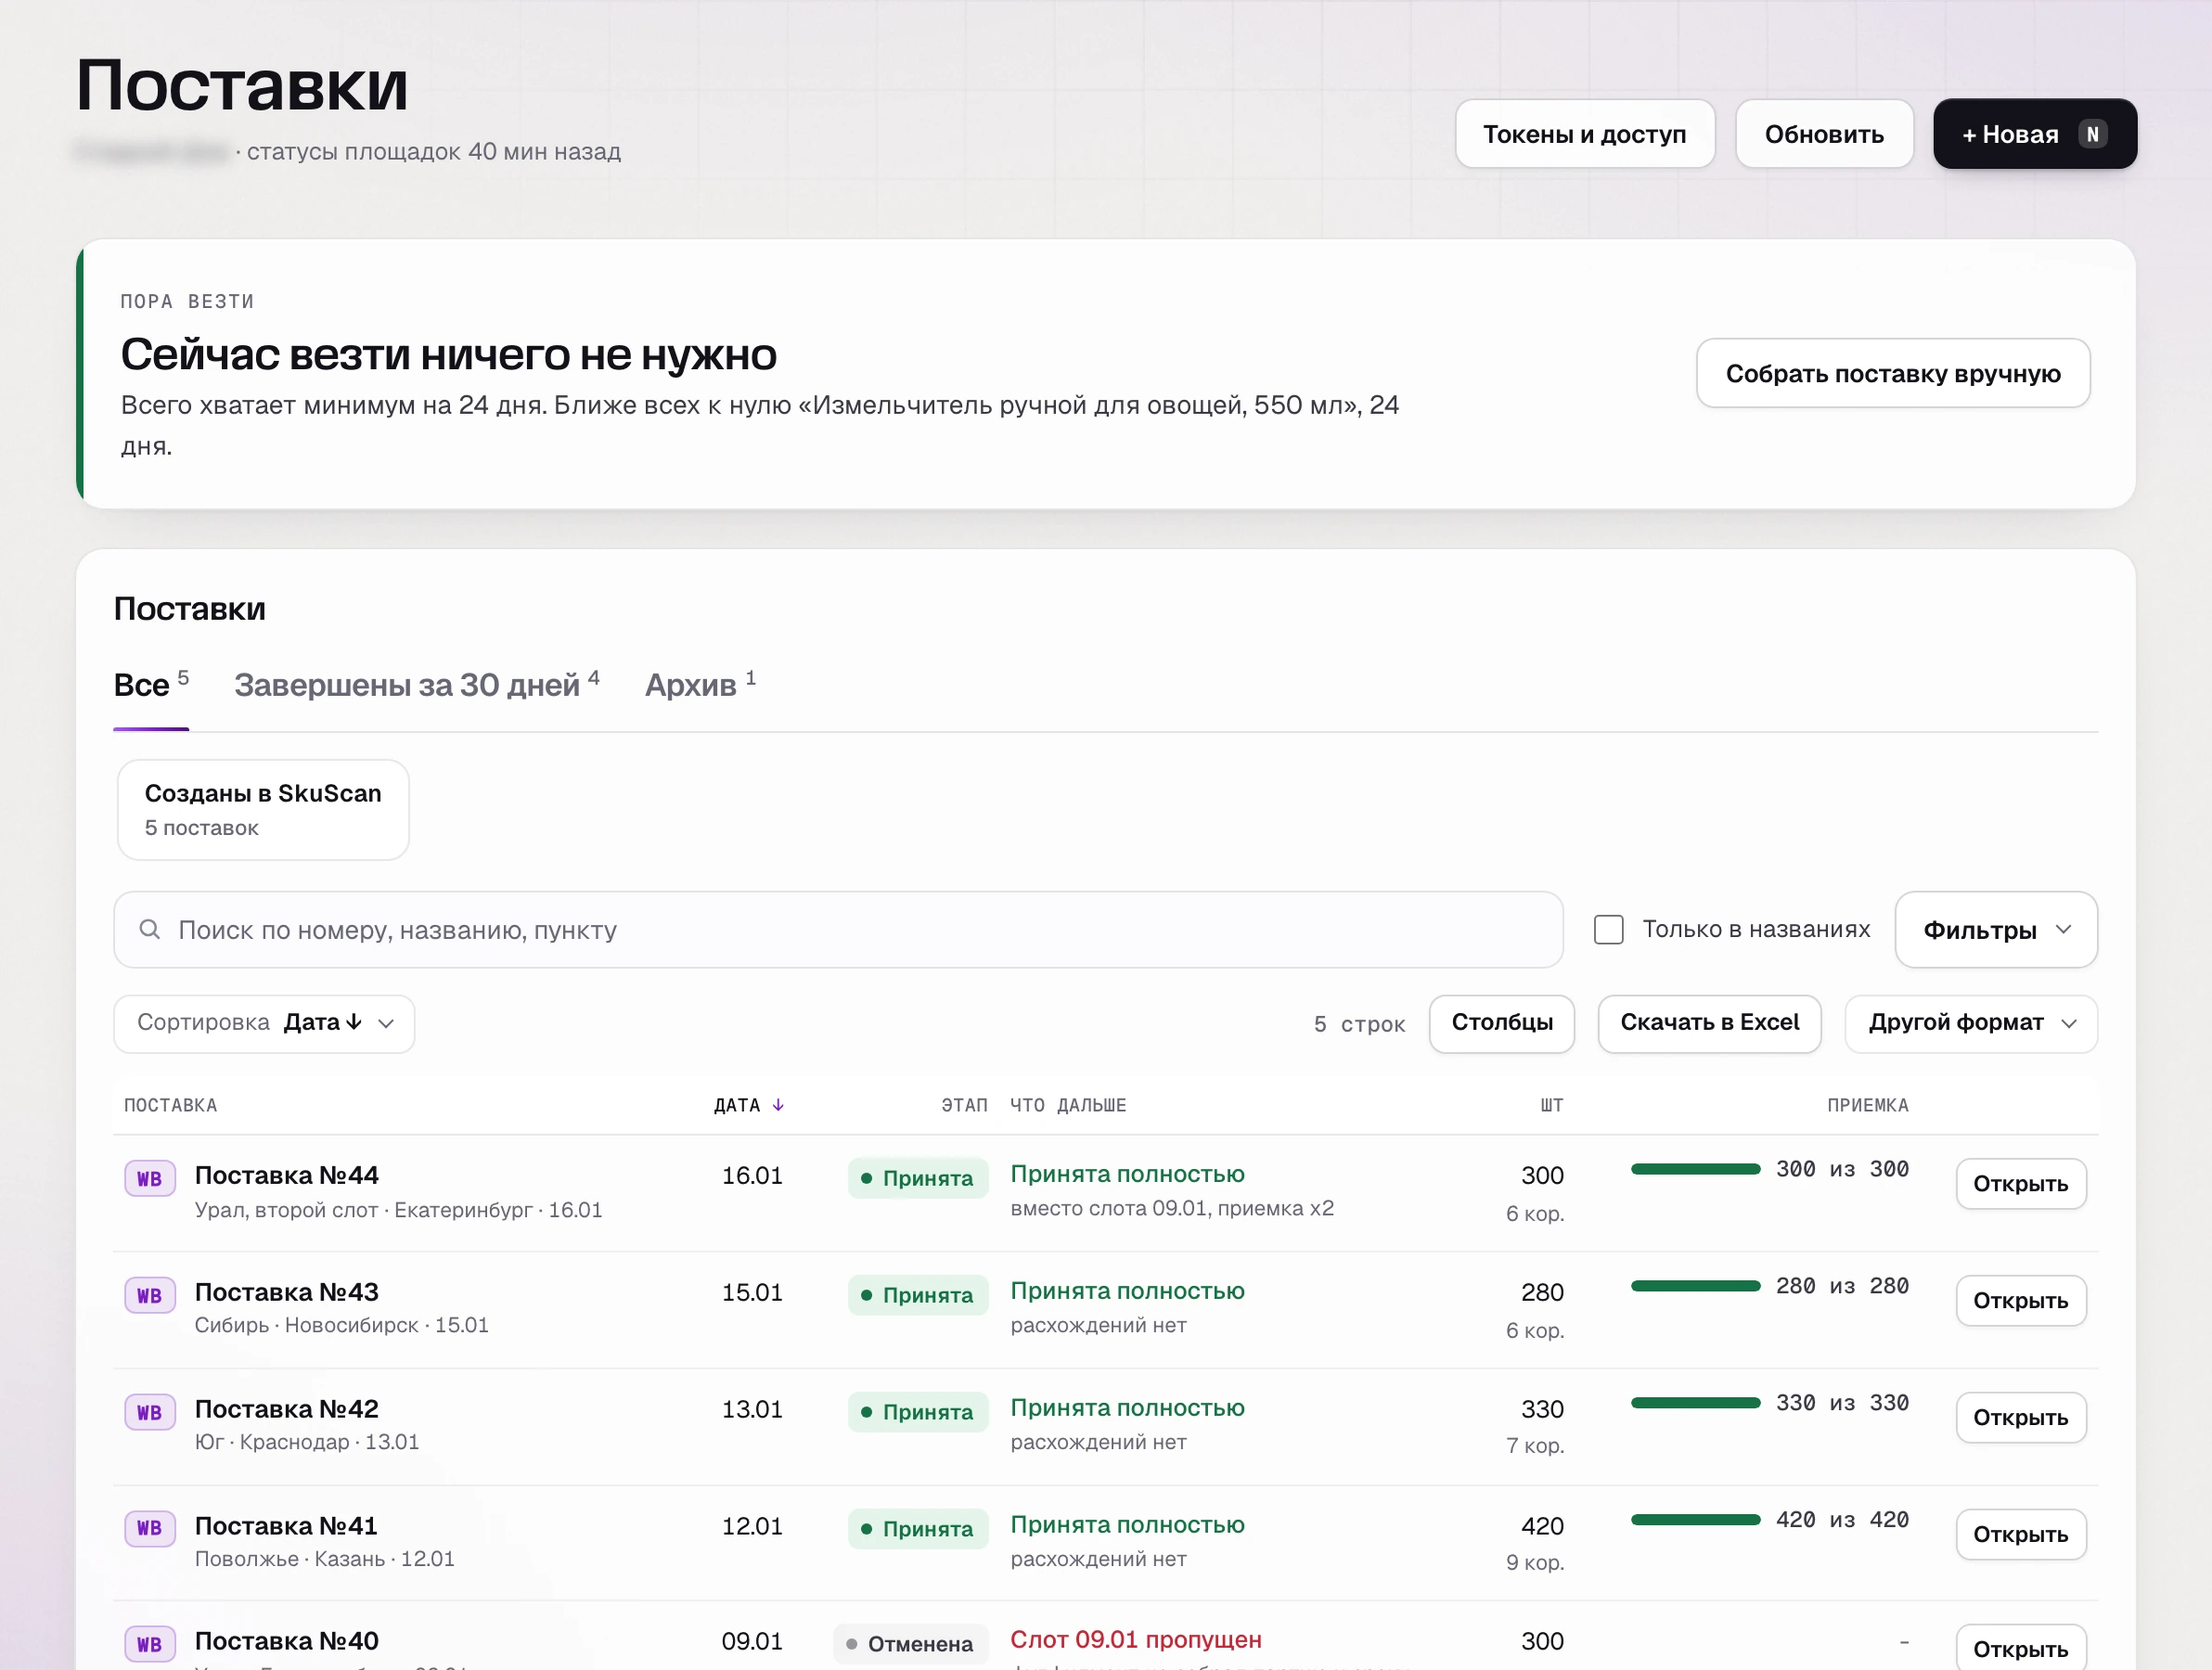Click the 300 из 300 progress bar
This screenshot has height=1670, width=2212.
[x=1695, y=1169]
